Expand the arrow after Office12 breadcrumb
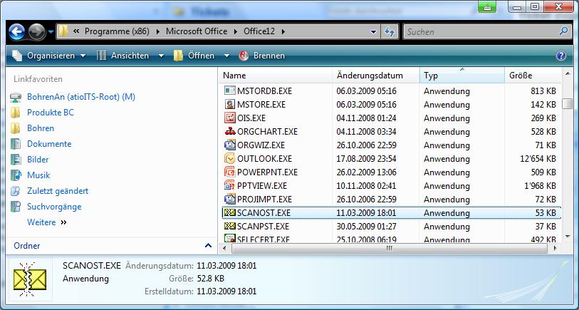 [x=283, y=32]
